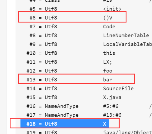The width and height of the screenshot is (152, 134).
Task: Click the X.java value on line #15
Action: tap(112, 97)
